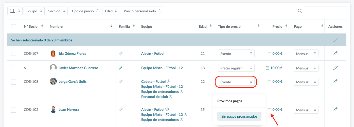This screenshot has width=354, height=127.
Task: Expand Pago Mensual dropdown for Javier Martinez
Action: click(x=306, y=68)
